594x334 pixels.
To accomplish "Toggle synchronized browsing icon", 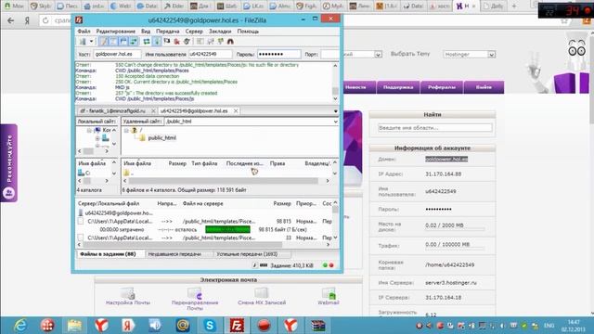I will (x=220, y=41).
